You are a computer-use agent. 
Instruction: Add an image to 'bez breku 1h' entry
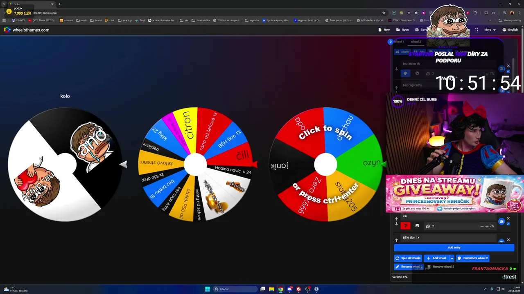pyautogui.click(x=417, y=73)
